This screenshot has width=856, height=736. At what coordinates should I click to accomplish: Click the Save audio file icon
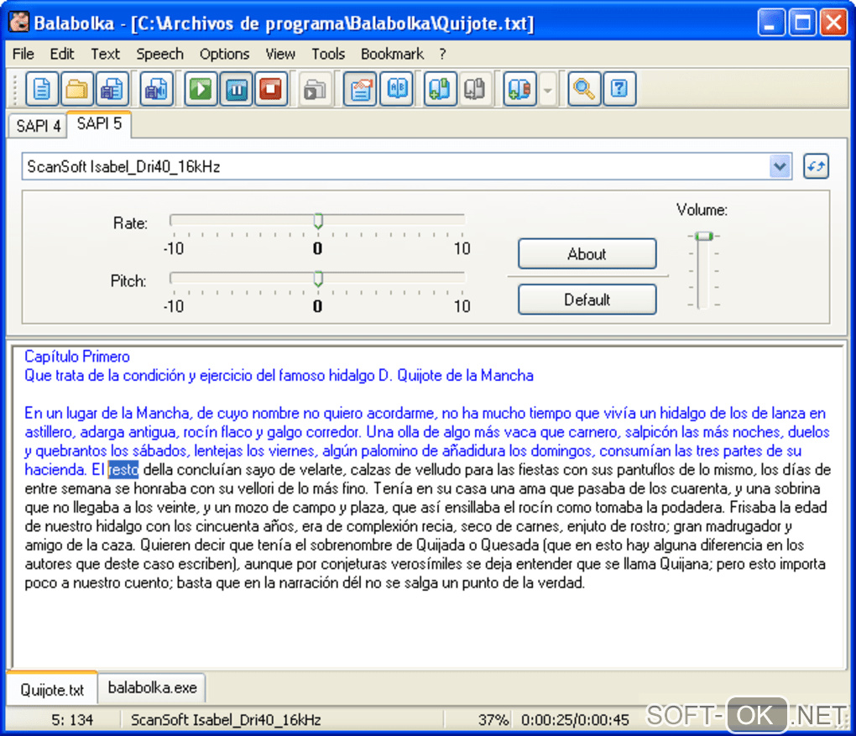pos(156,89)
